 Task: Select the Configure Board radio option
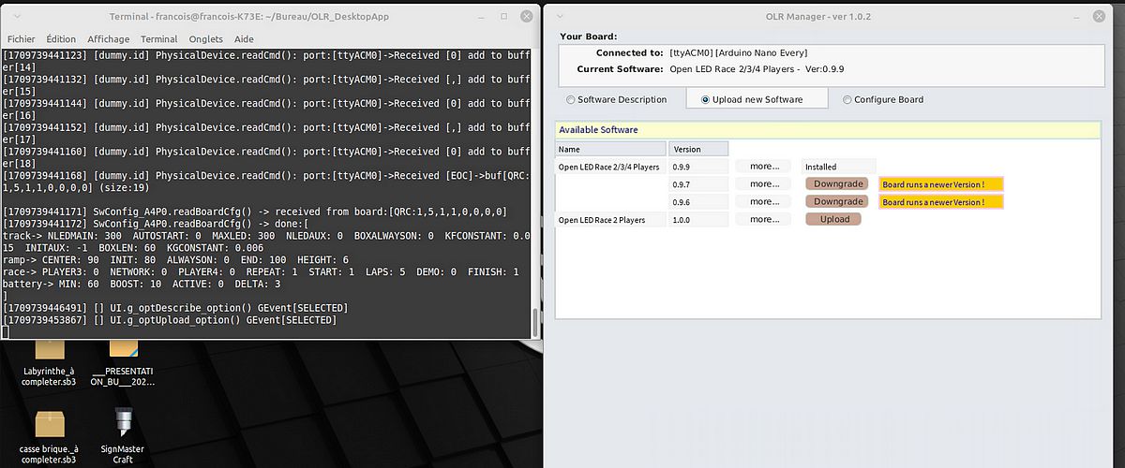pos(883,99)
